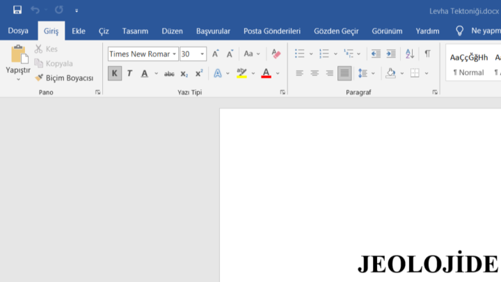
Task: Increase font size with the grow icon
Action: point(216,54)
